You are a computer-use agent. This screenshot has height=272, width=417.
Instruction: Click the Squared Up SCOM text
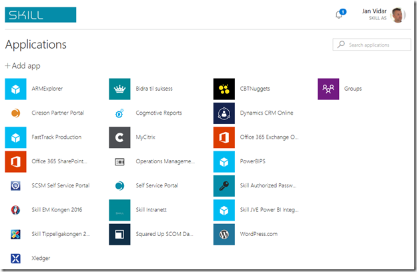tap(164, 234)
